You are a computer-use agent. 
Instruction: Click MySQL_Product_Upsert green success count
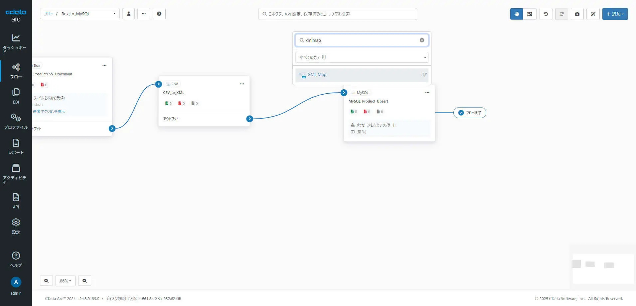pos(354,112)
